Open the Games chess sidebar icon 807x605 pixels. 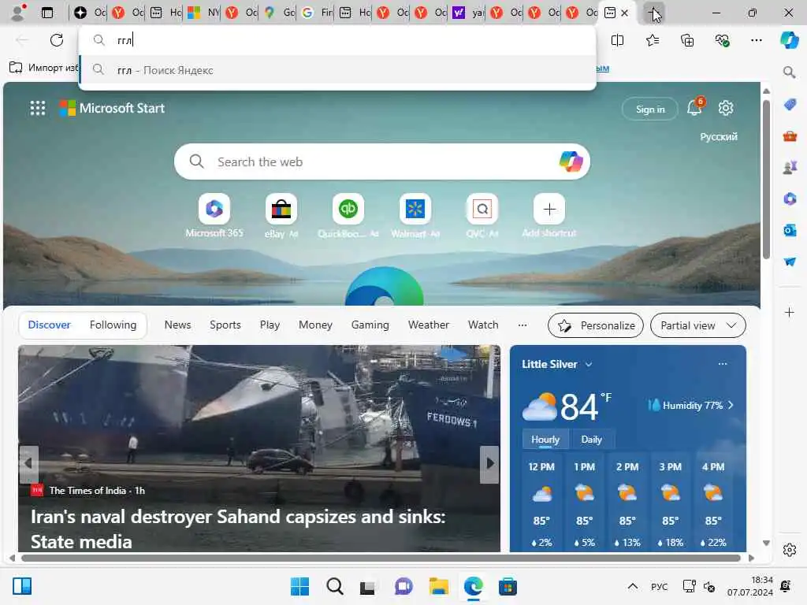[790, 168]
